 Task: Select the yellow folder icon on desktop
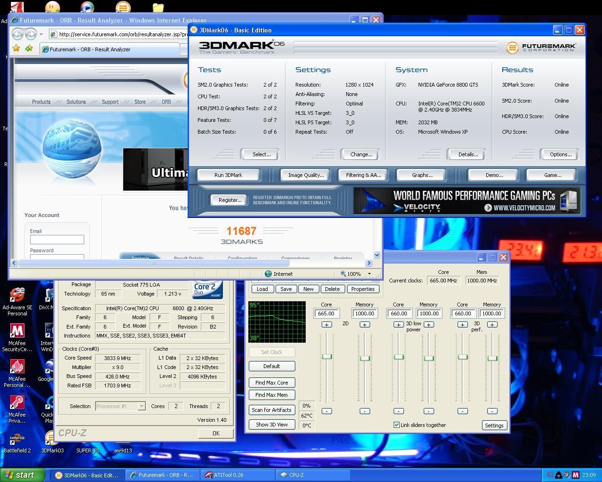158,7
